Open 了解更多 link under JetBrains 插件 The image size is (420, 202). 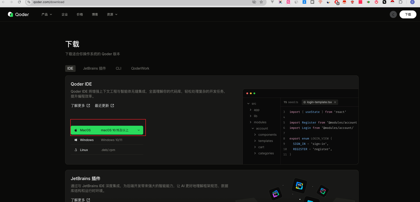coord(80,200)
